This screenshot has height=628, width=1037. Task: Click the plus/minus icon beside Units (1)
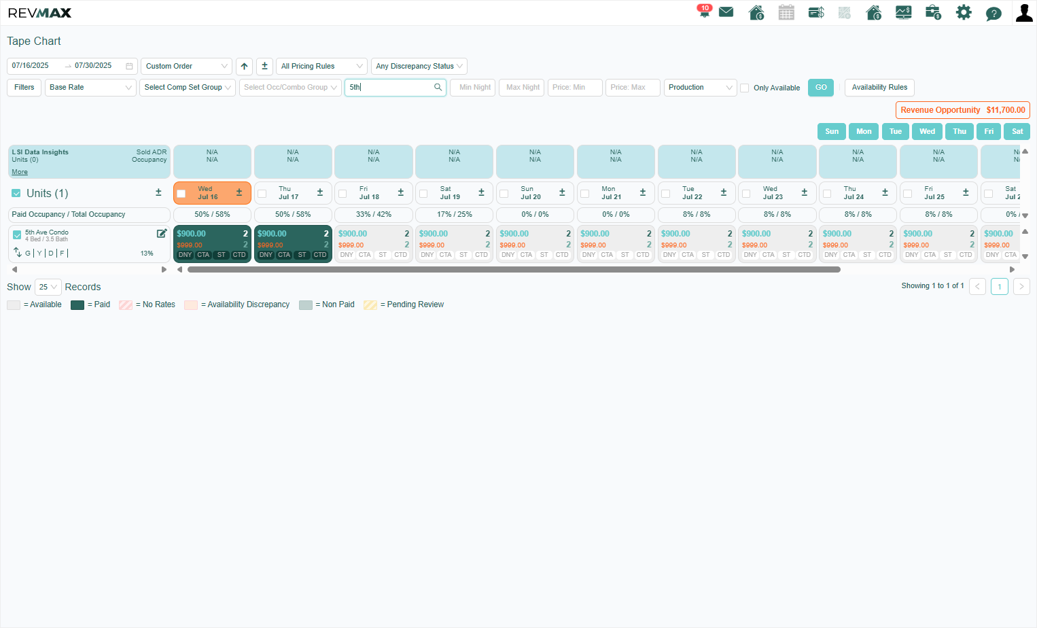[158, 193]
